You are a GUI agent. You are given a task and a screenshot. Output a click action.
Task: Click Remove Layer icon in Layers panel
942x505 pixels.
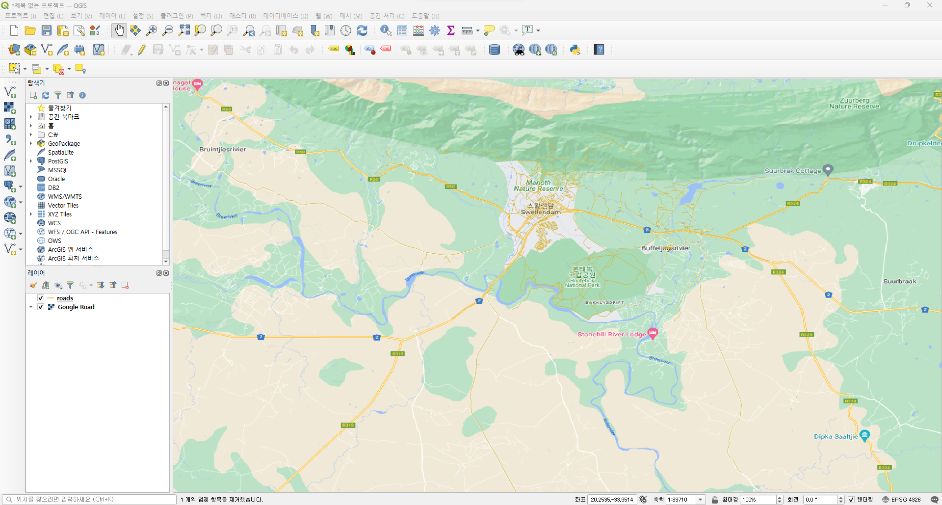(x=125, y=285)
